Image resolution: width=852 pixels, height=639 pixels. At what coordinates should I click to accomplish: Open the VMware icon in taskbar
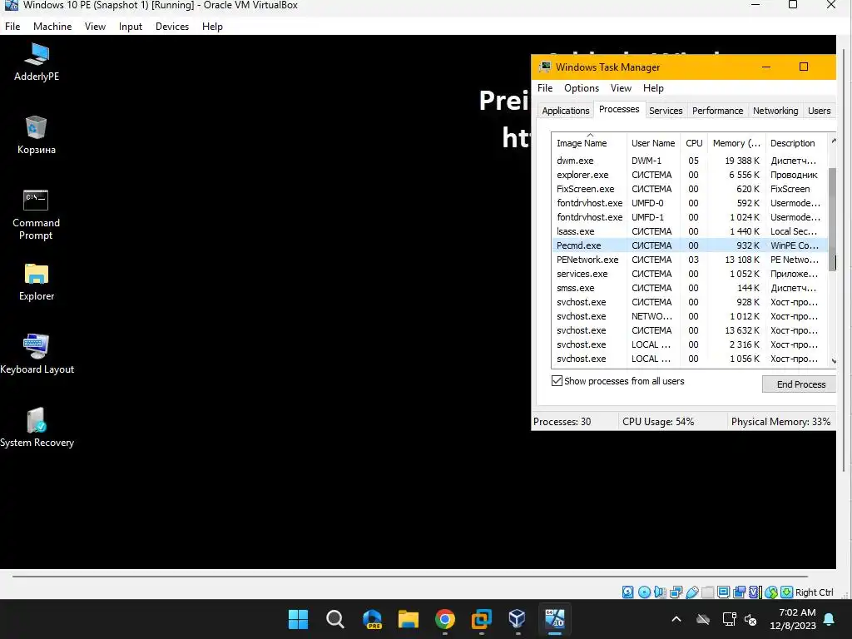(x=481, y=619)
